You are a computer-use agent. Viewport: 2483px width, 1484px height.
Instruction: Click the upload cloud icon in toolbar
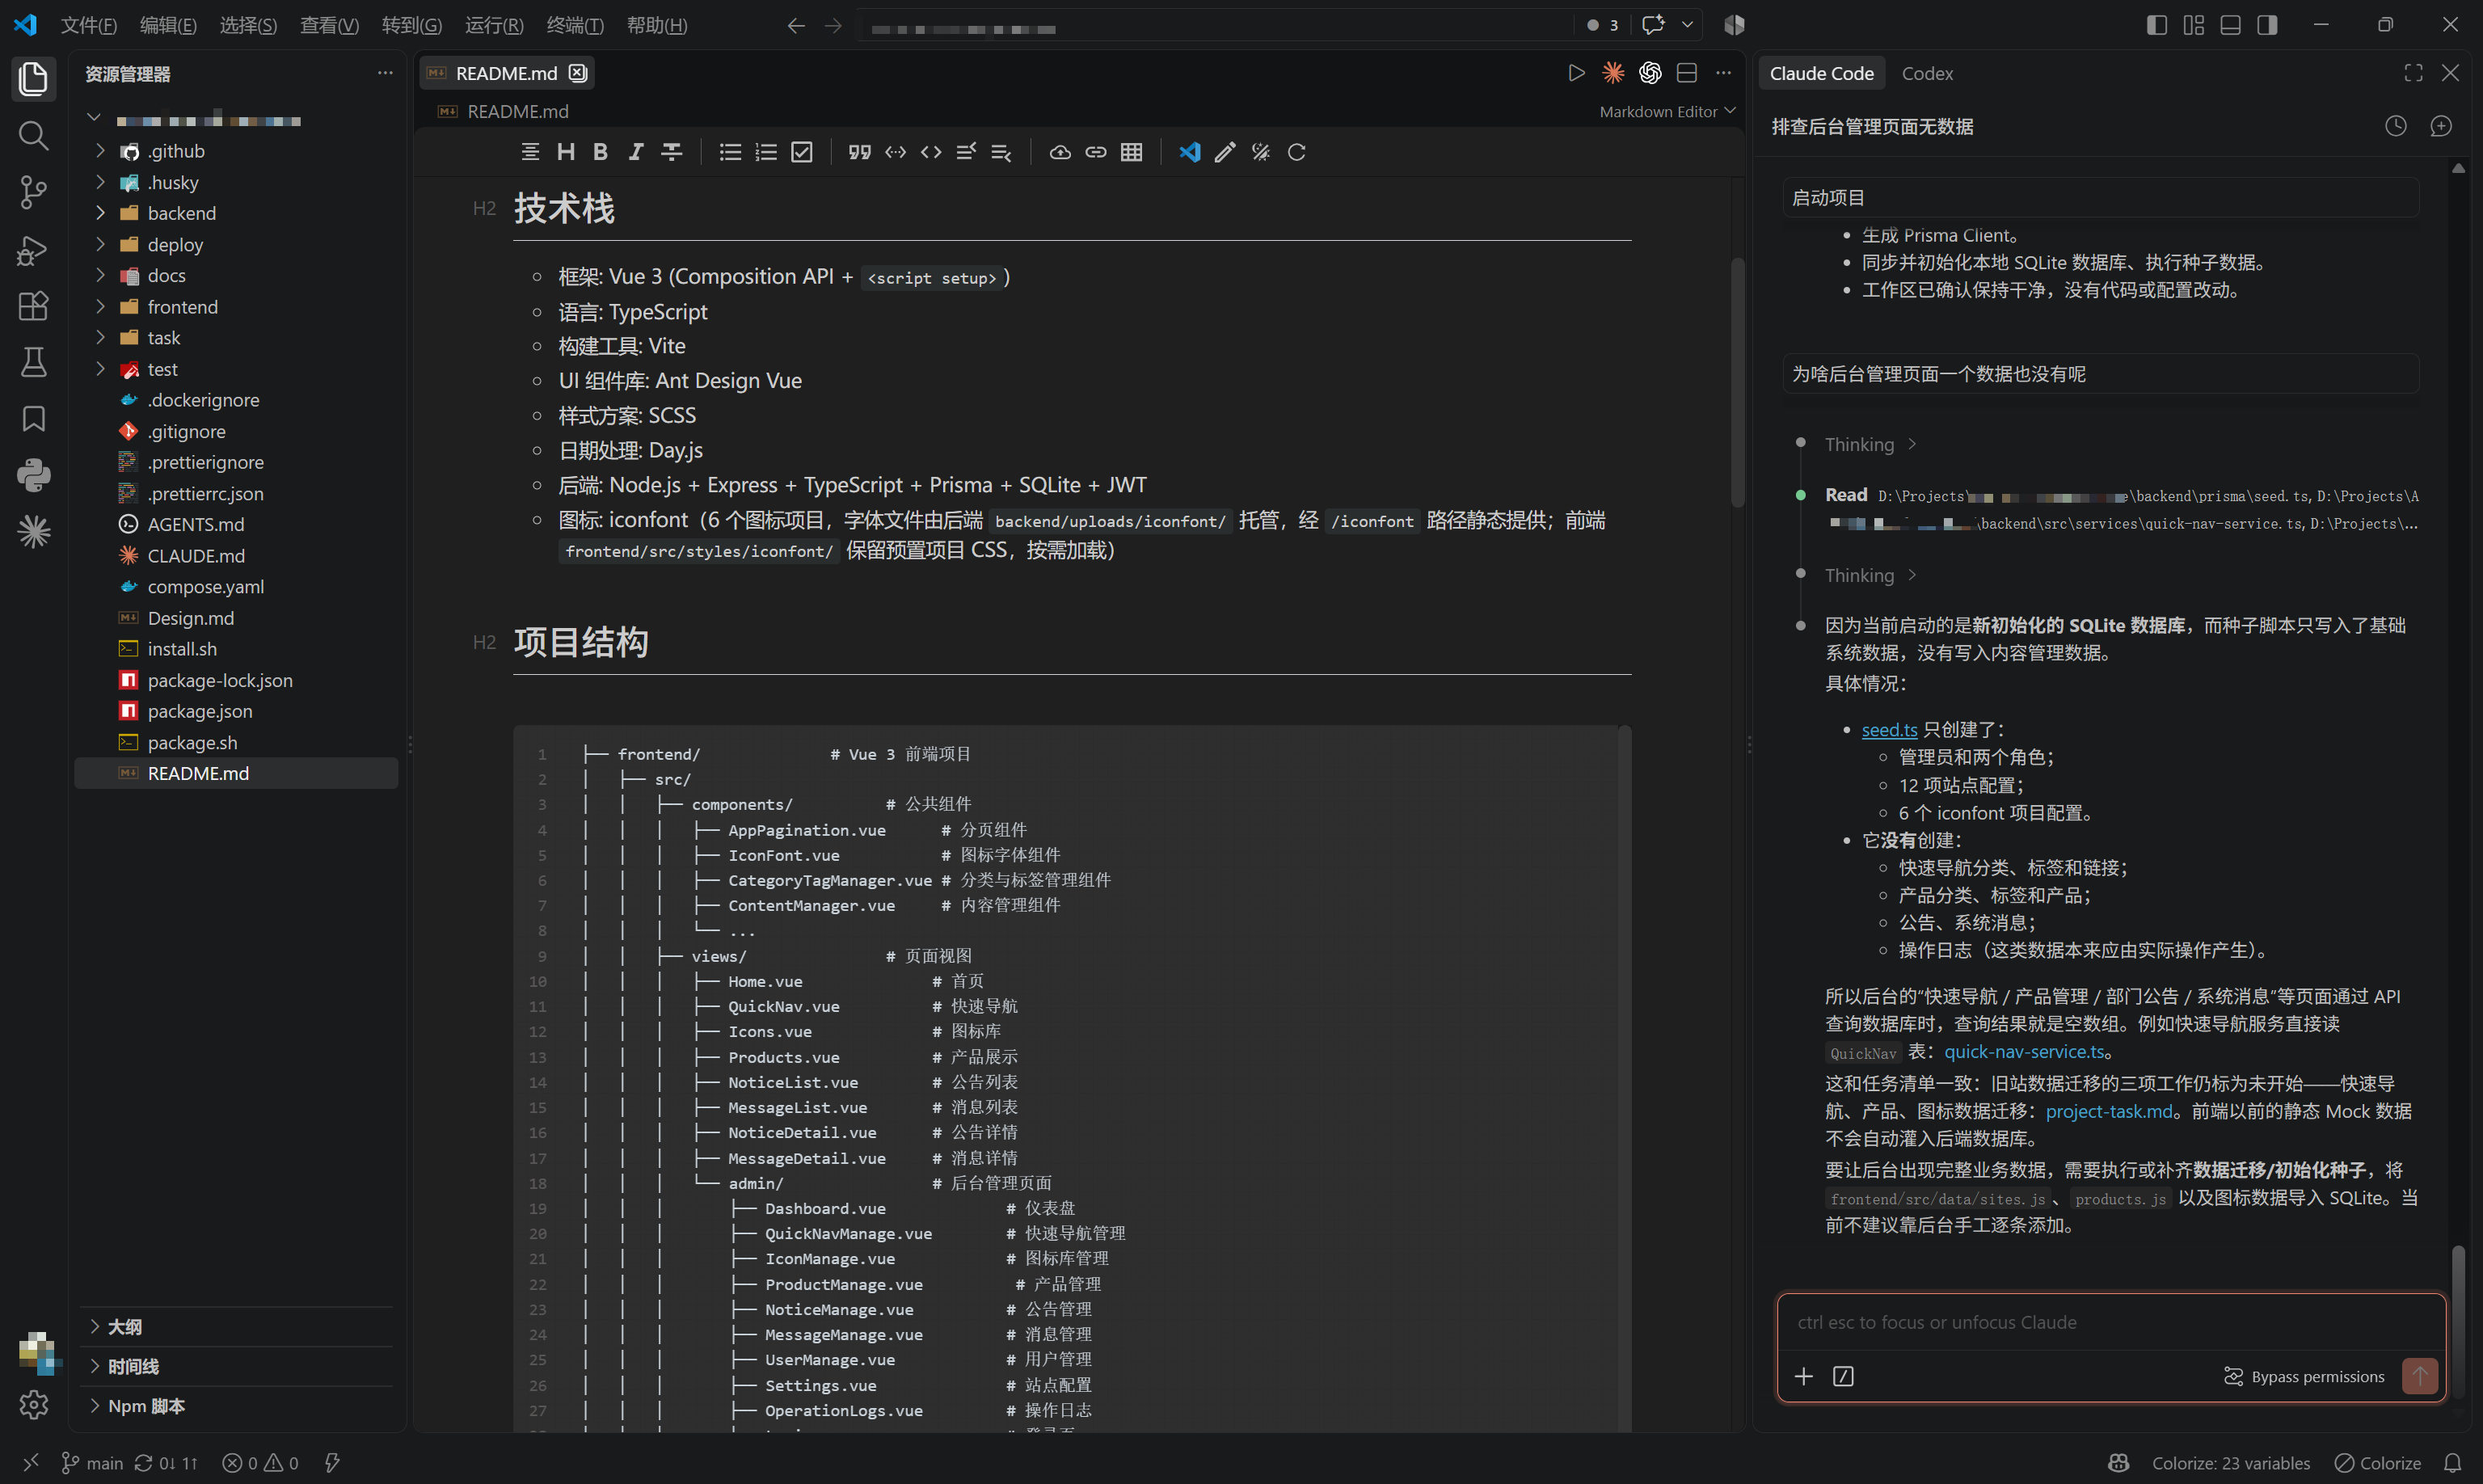tap(1060, 152)
